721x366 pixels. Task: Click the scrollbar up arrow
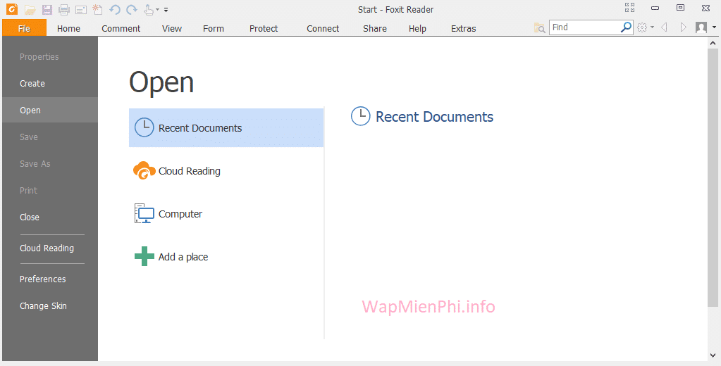point(713,43)
